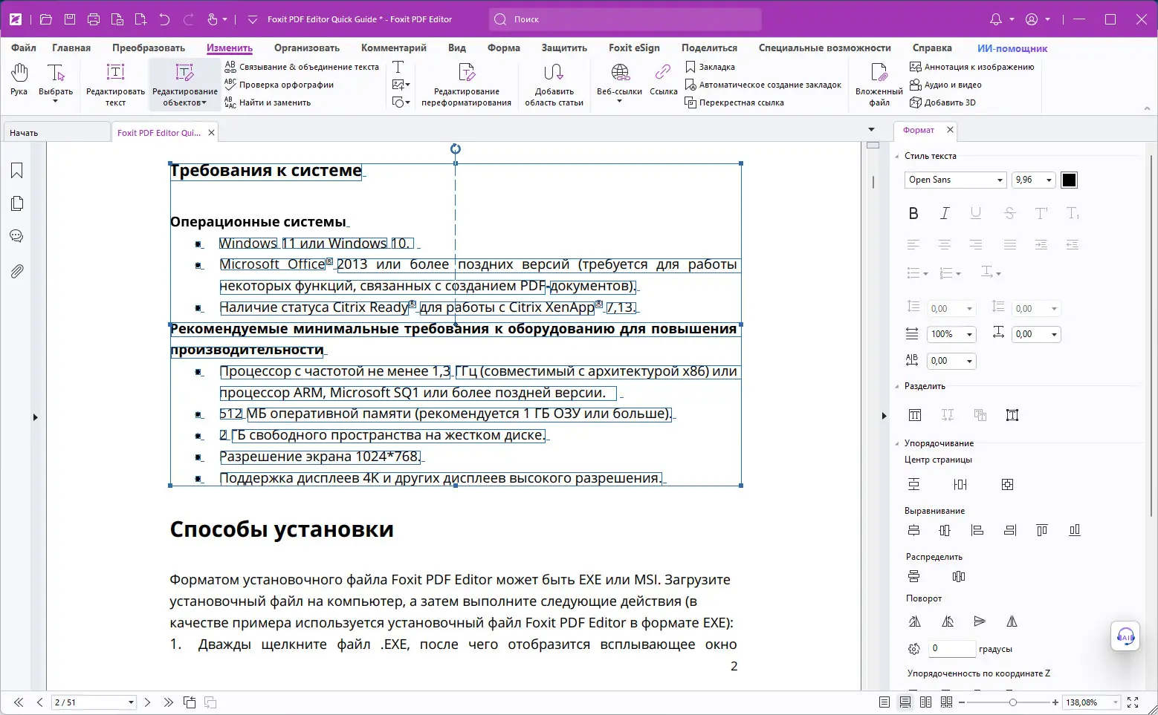The height and width of the screenshot is (715, 1158).
Task: Switch to the Комментарий ribbon tab
Action: coord(393,48)
